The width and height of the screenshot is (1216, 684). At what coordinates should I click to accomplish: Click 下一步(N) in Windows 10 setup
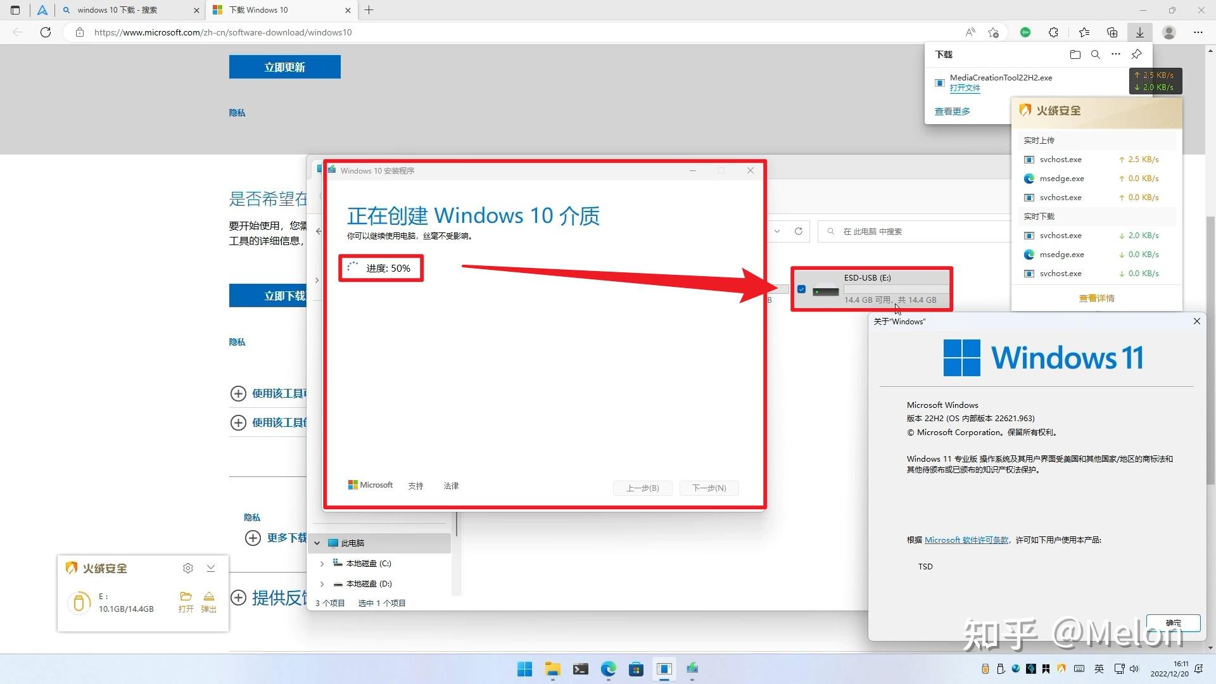pyautogui.click(x=709, y=488)
